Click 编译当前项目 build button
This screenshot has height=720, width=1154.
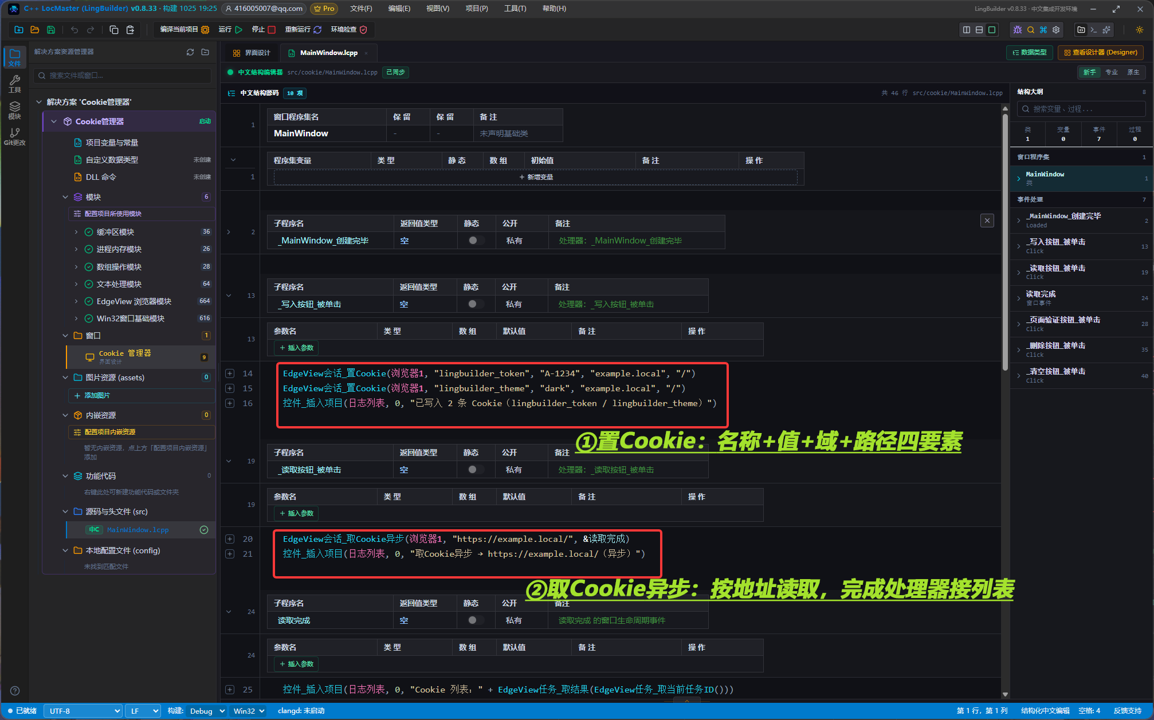pyautogui.click(x=185, y=30)
